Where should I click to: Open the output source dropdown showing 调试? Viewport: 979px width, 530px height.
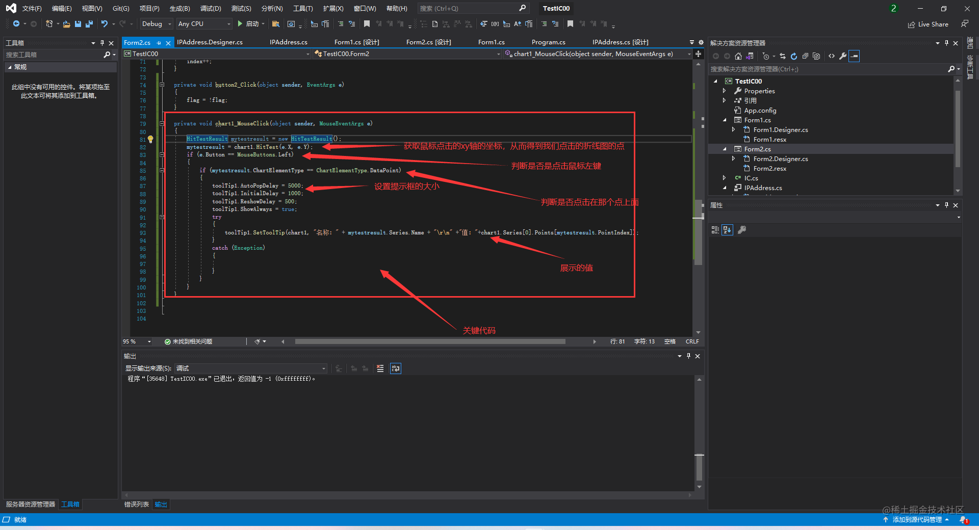250,368
